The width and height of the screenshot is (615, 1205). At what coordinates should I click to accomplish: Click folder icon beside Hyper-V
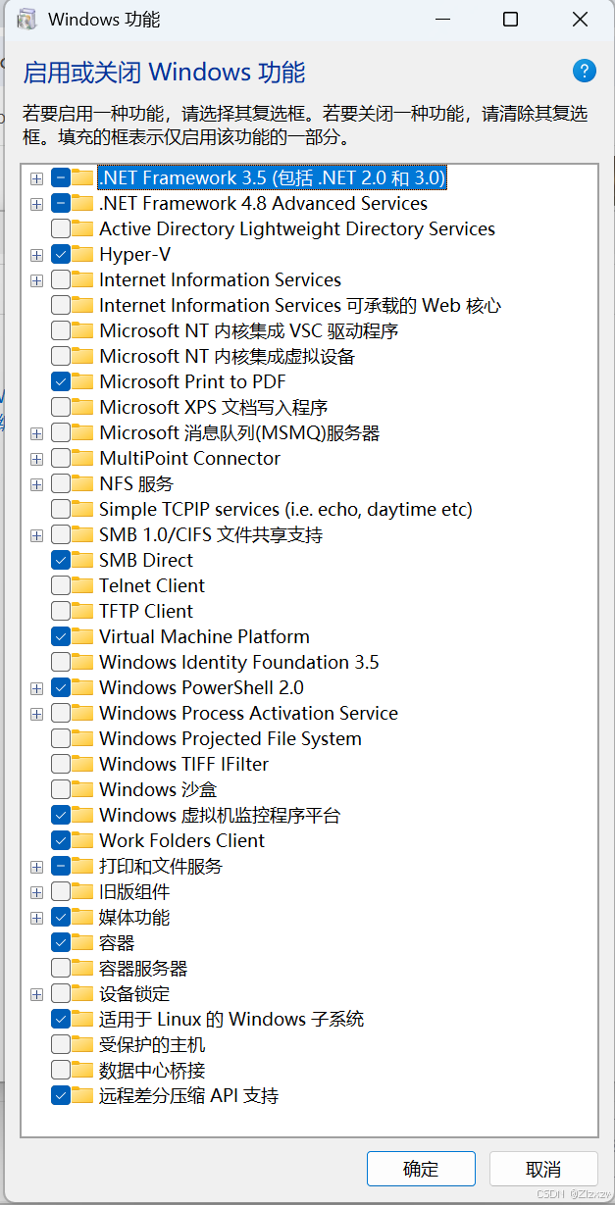tap(83, 254)
